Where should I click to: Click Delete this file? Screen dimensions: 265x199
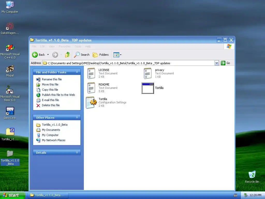click(x=51, y=105)
